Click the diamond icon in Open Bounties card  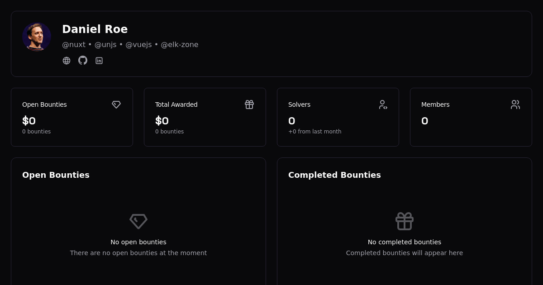(116, 104)
